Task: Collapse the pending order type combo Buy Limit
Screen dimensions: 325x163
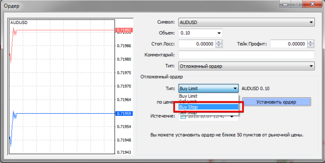Action: click(208, 88)
